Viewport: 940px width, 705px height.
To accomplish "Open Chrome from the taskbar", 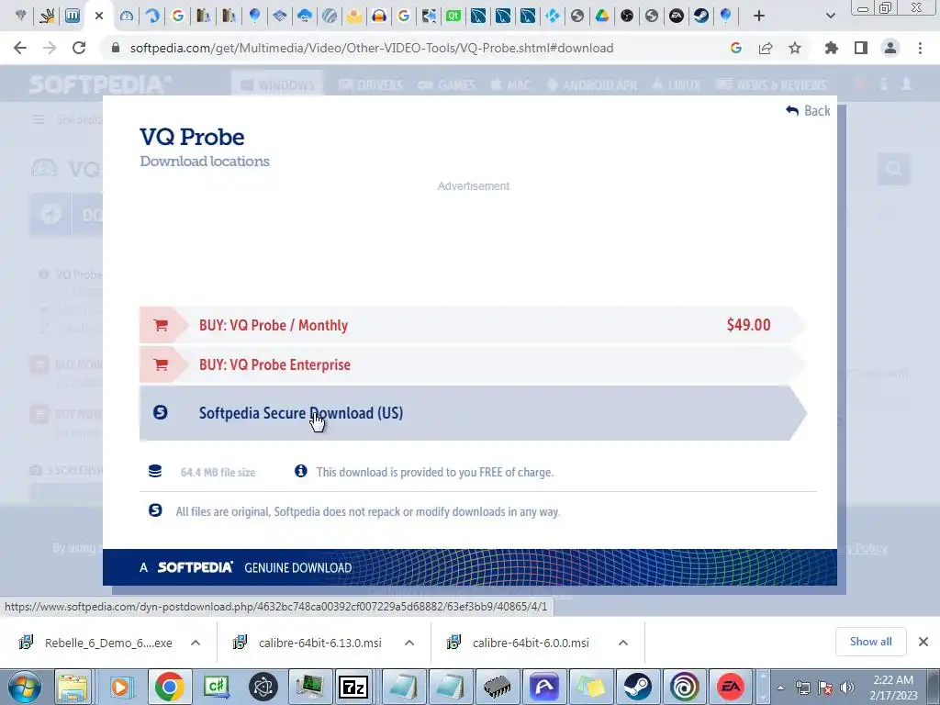I will (170, 687).
